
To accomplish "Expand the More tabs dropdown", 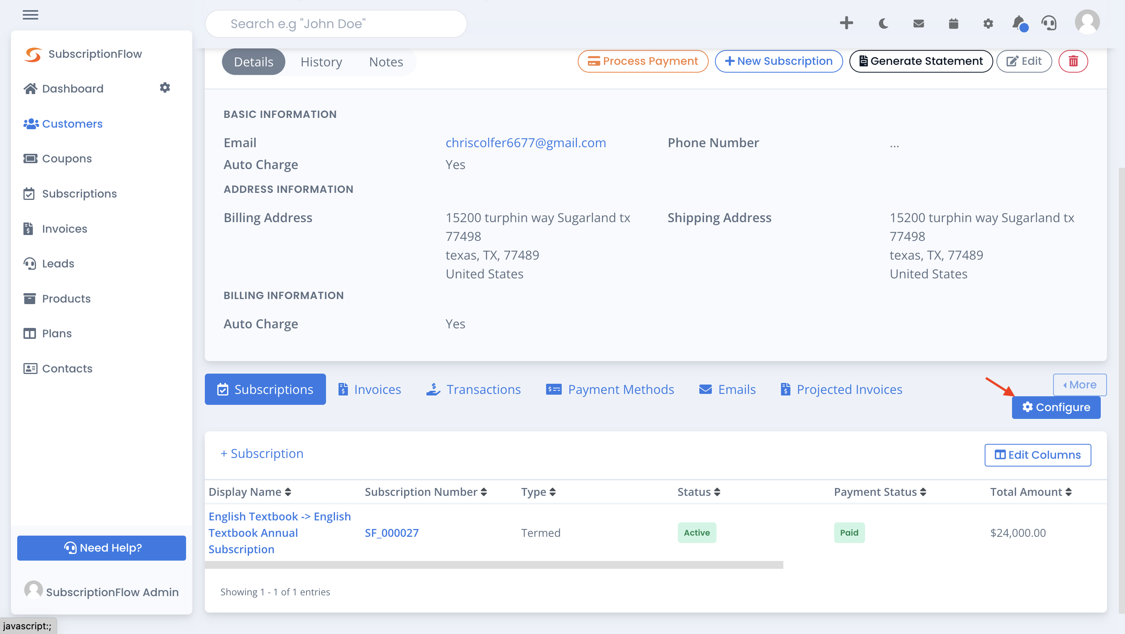I will tap(1079, 385).
